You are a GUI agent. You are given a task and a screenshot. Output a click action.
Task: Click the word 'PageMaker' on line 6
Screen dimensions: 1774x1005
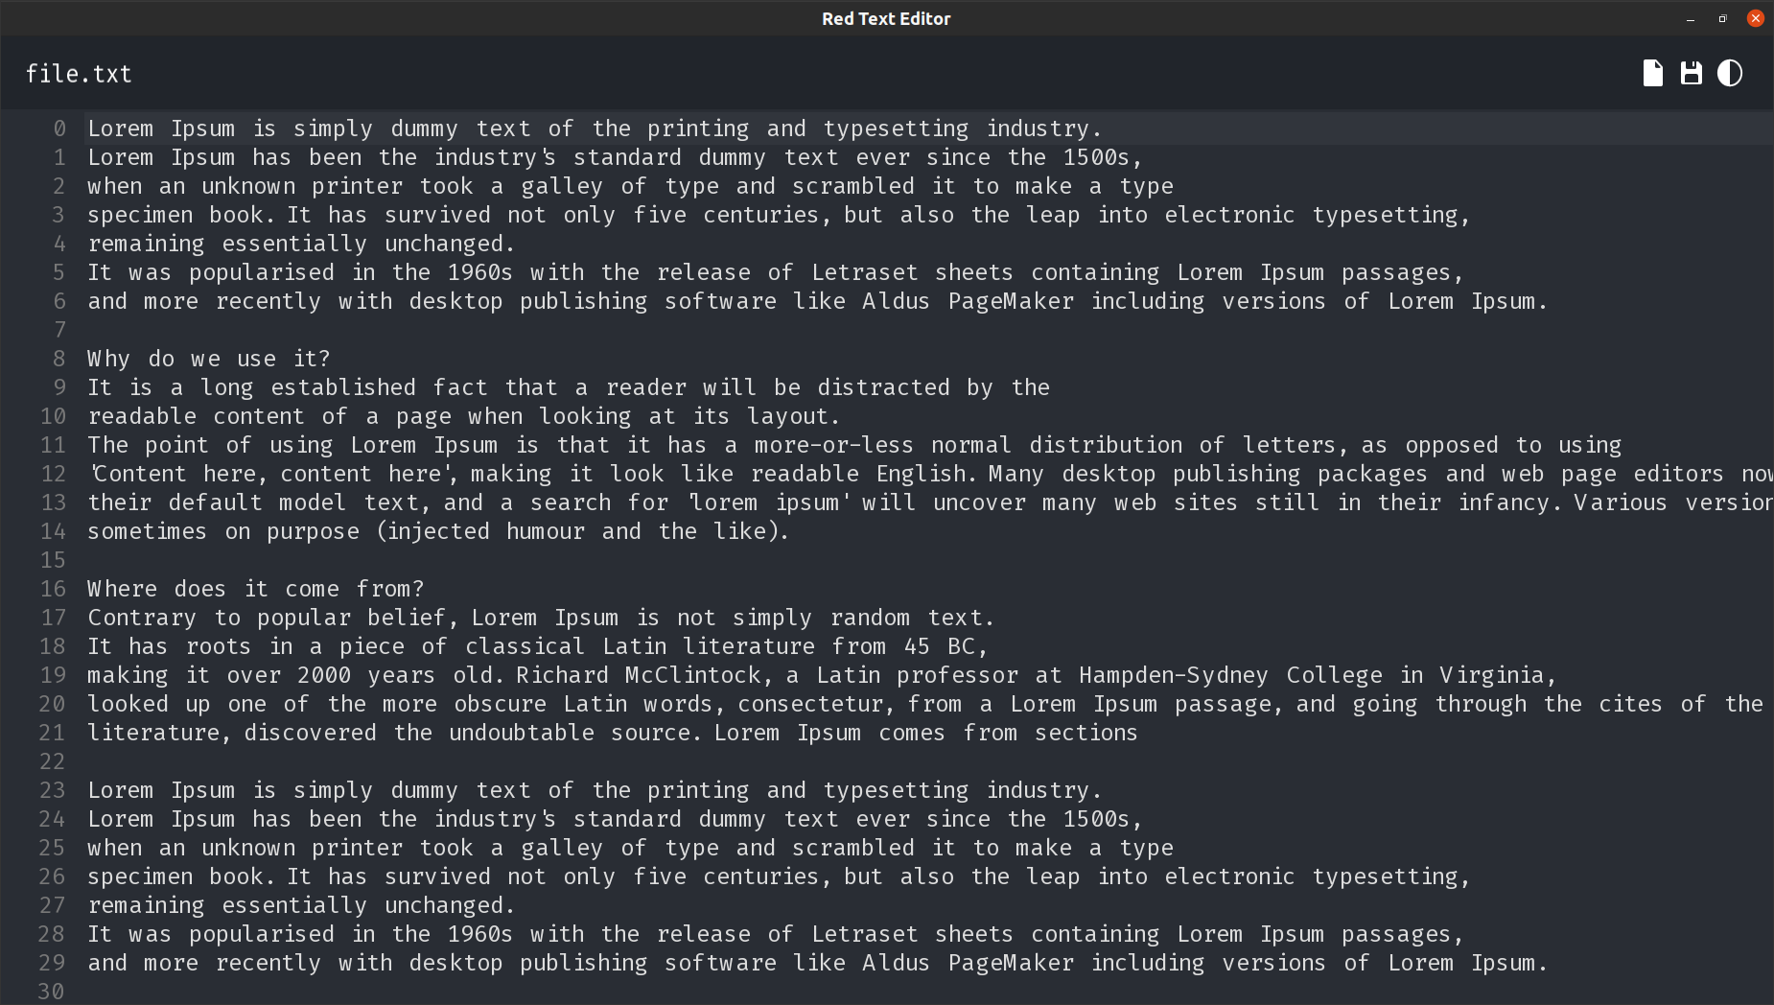tap(1011, 301)
